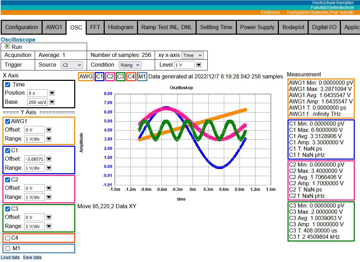Image resolution: width=360 pixels, height=262 pixels.
Task: Click the green Run play icon
Action: tap(7, 47)
